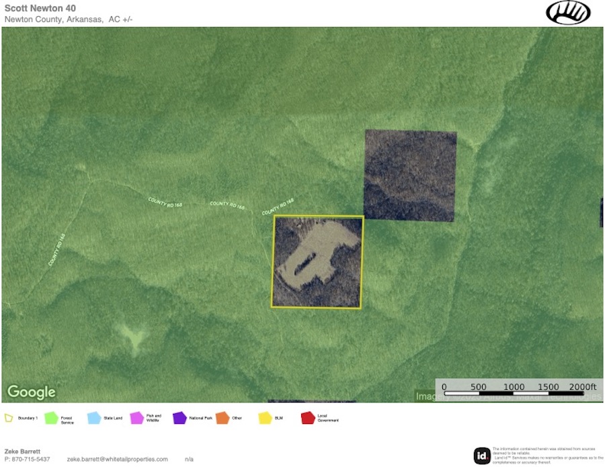Click the red Local Government legend swatch
The width and height of the screenshot is (605, 467).
click(308, 418)
